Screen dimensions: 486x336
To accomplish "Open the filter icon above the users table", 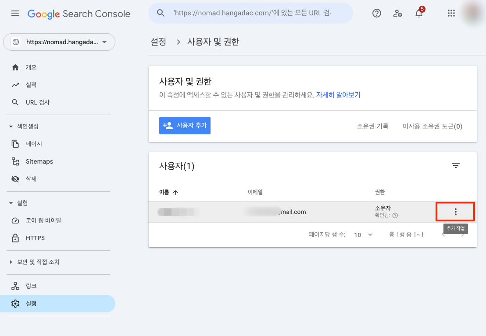I will 456,165.
